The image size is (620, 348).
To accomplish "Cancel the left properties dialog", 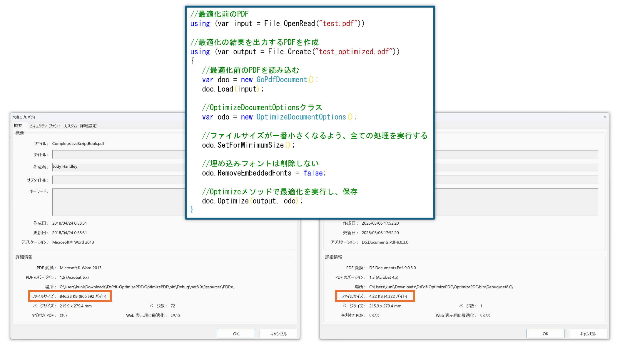I will (278, 334).
